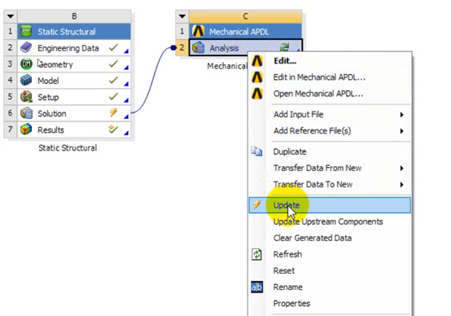
Task: Click the Mechanical APDL header logo icon
Action: [x=198, y=31]
